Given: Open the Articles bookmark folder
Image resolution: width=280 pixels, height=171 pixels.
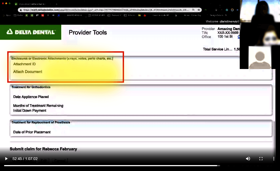Looking at the screenshot, I should pyautogui.click(x=130, y=15).
